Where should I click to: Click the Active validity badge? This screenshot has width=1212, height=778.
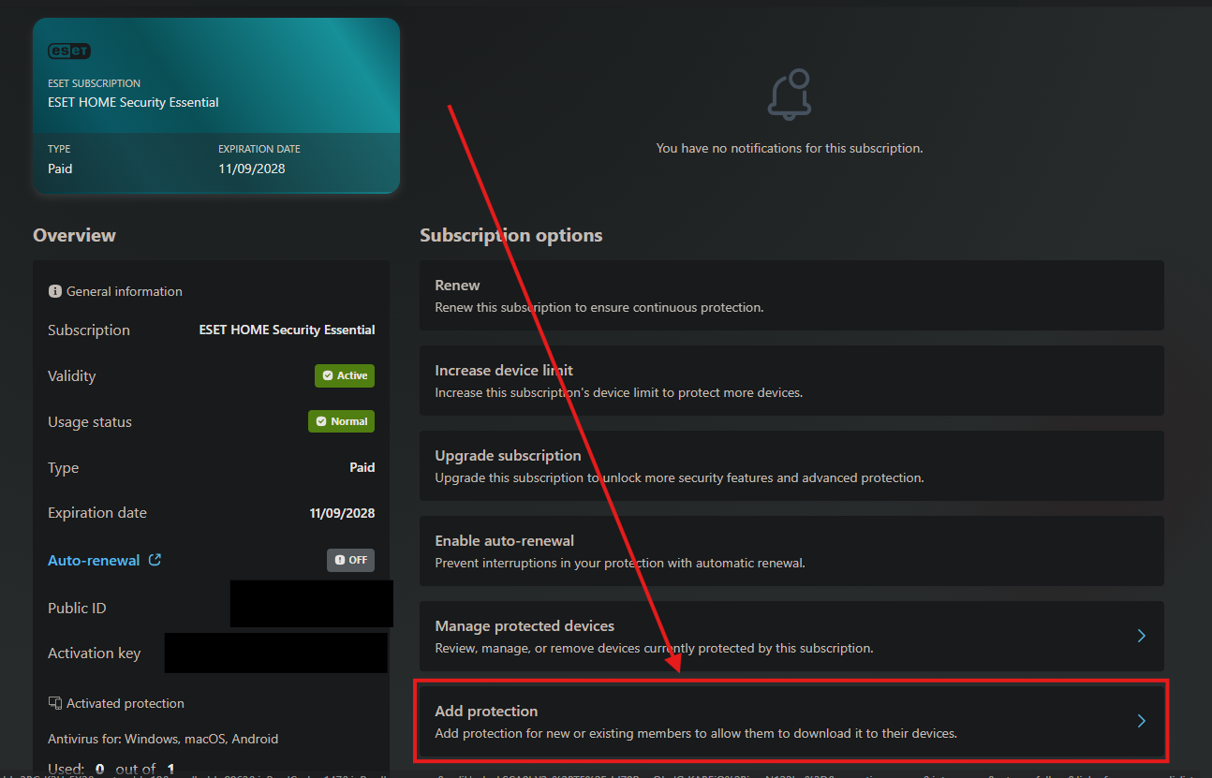345,375
